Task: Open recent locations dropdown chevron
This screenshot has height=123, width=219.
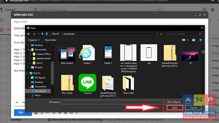Action: 38,34
